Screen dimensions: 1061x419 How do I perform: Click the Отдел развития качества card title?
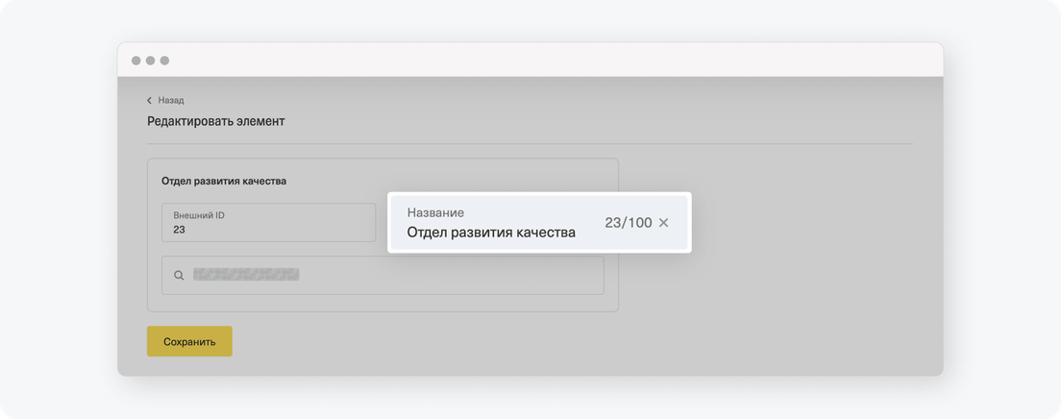[x=224, y=181]
